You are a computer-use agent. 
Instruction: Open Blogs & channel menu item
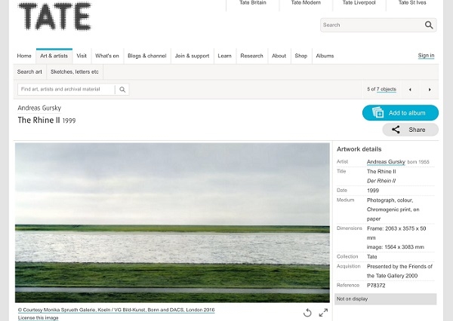coord(147,56)
